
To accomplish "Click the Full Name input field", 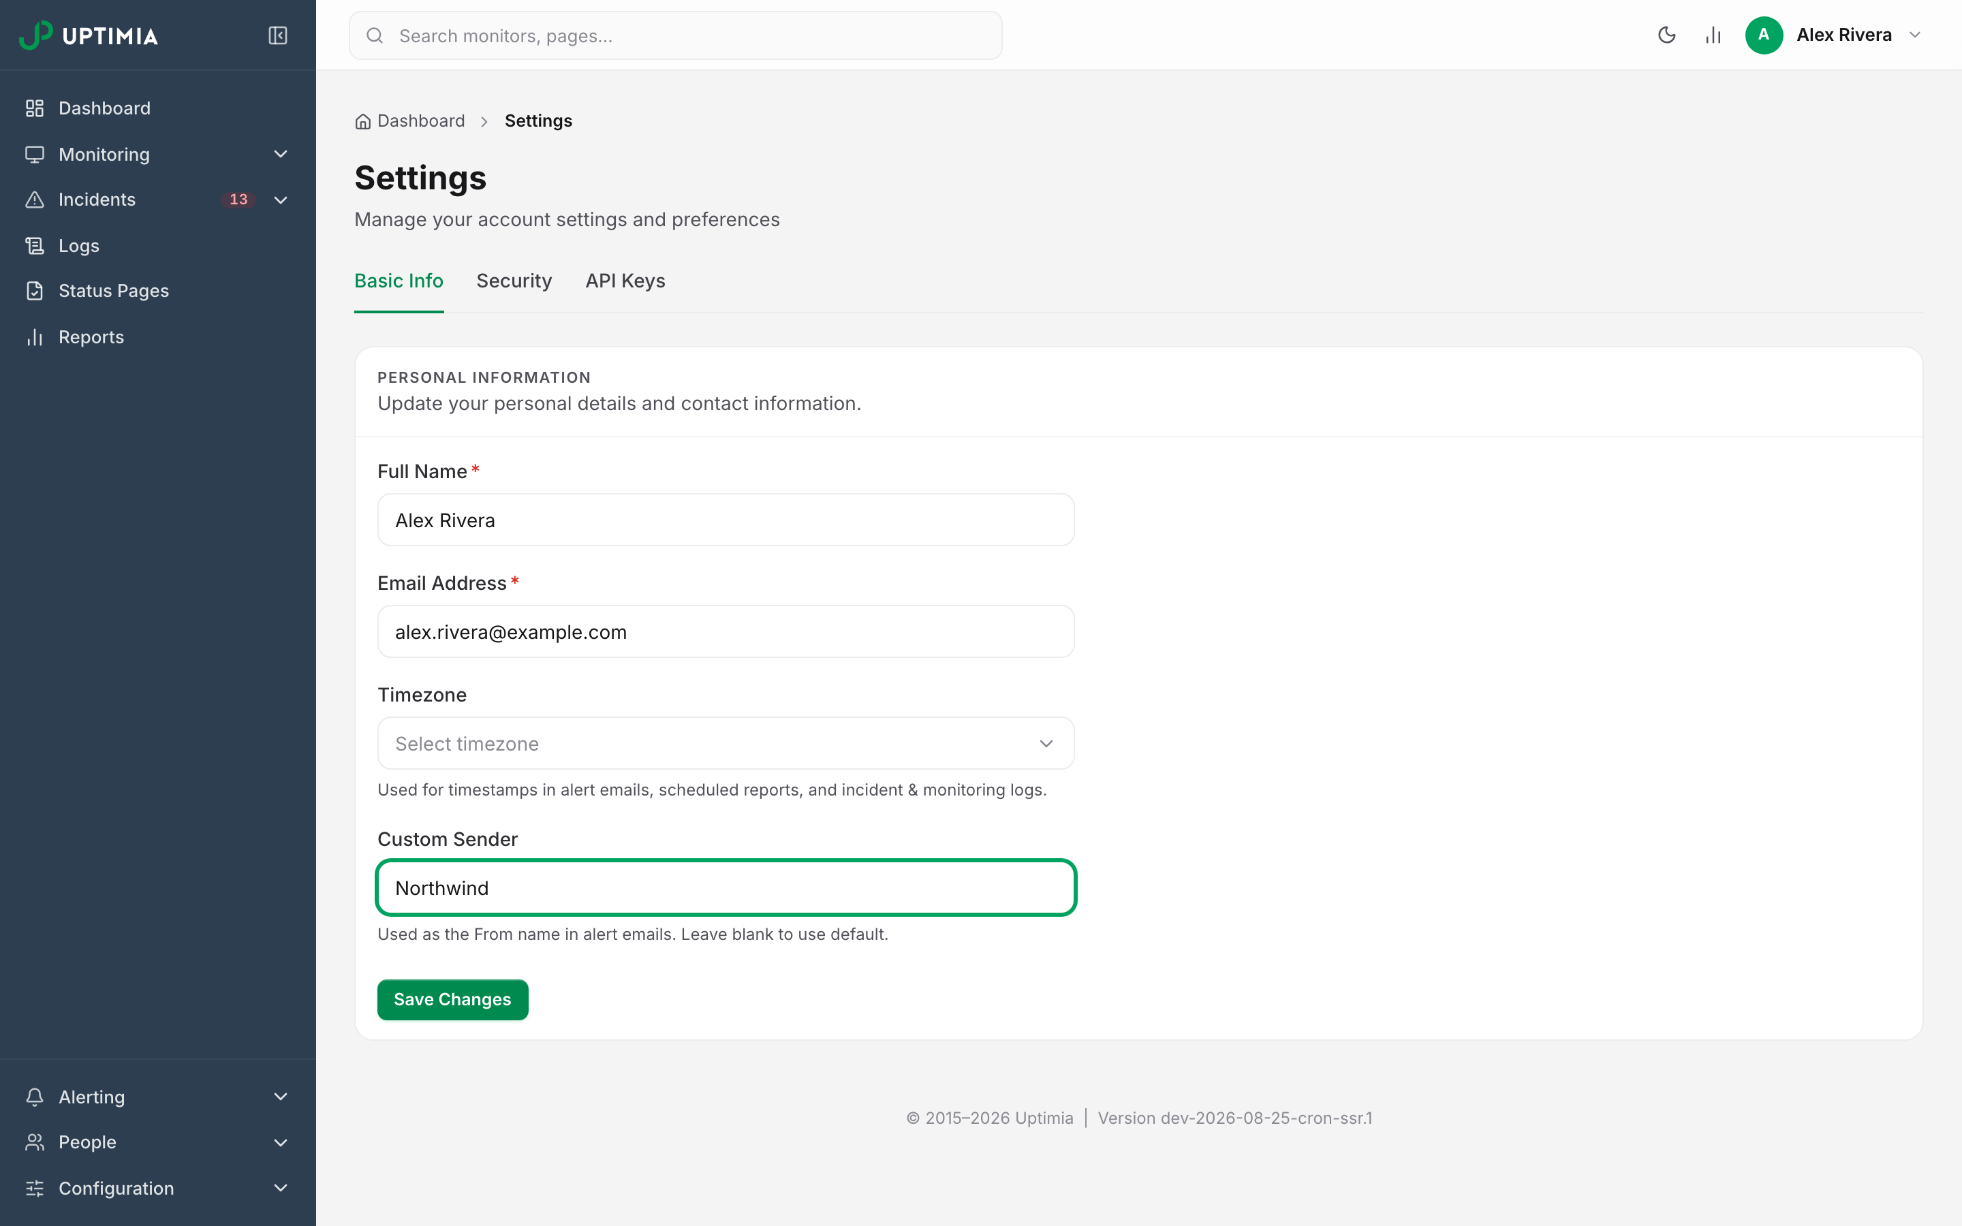I will (726, 520).
